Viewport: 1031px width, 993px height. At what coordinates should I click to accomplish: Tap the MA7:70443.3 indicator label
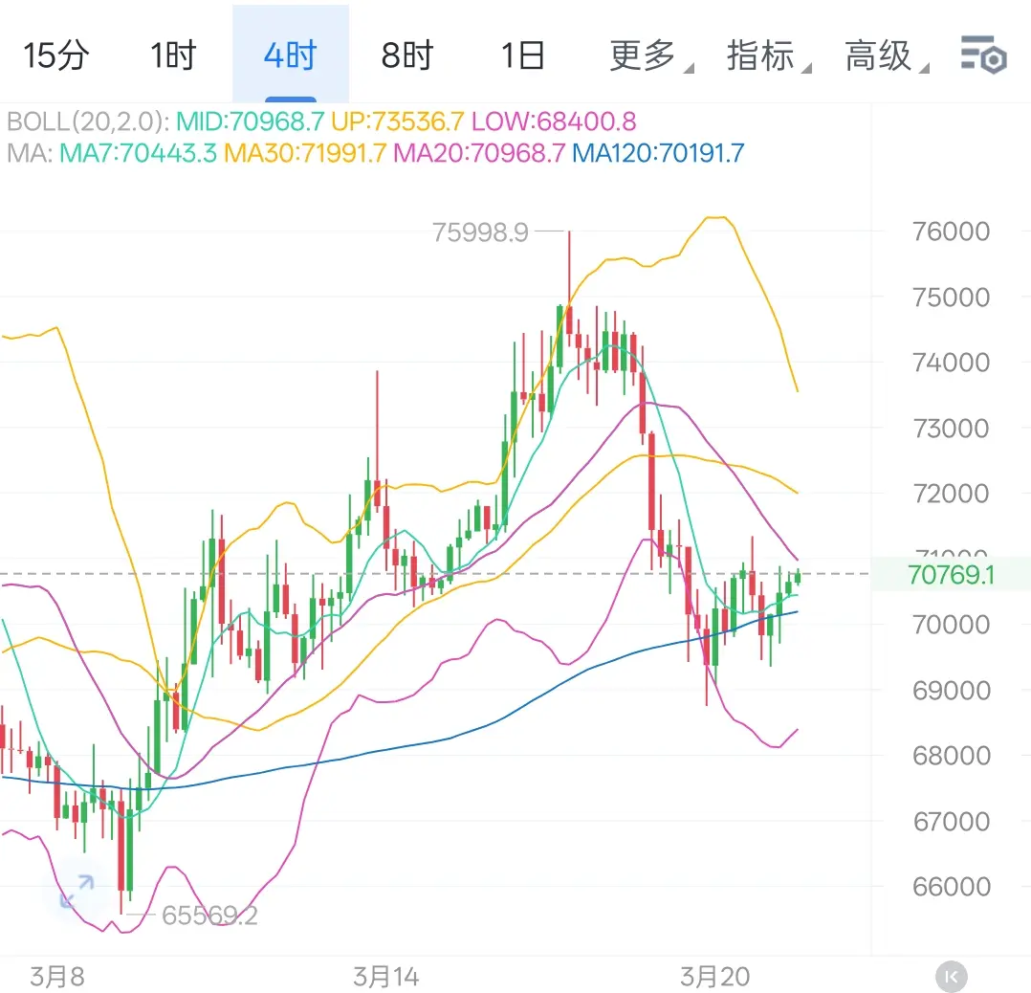138,153
